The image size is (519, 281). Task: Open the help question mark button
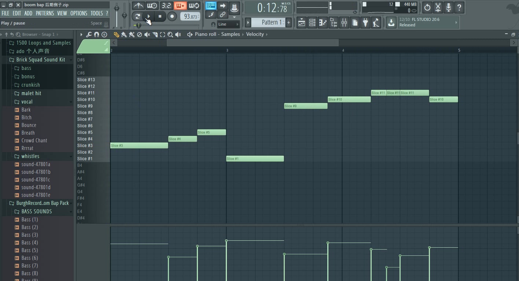point(459,7)
